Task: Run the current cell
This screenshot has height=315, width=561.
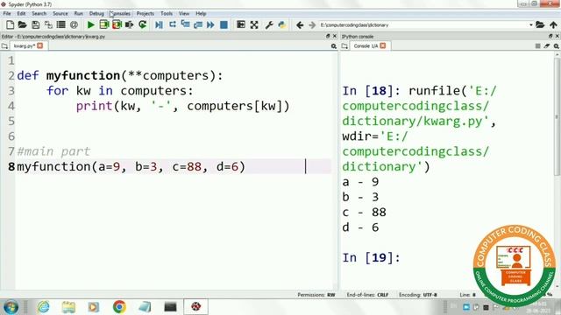Action: [104, 25]
